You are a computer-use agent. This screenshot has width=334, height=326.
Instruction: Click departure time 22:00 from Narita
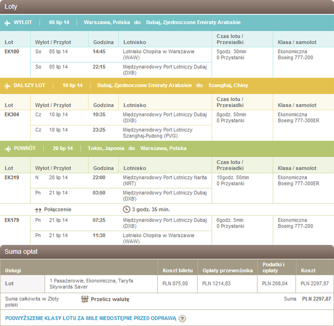[x=99, y=177]
